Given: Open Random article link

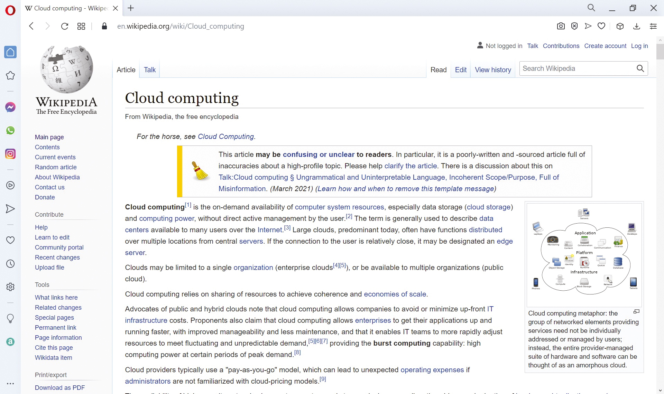Looking at the screenshot, I should (x=56, y=167).
